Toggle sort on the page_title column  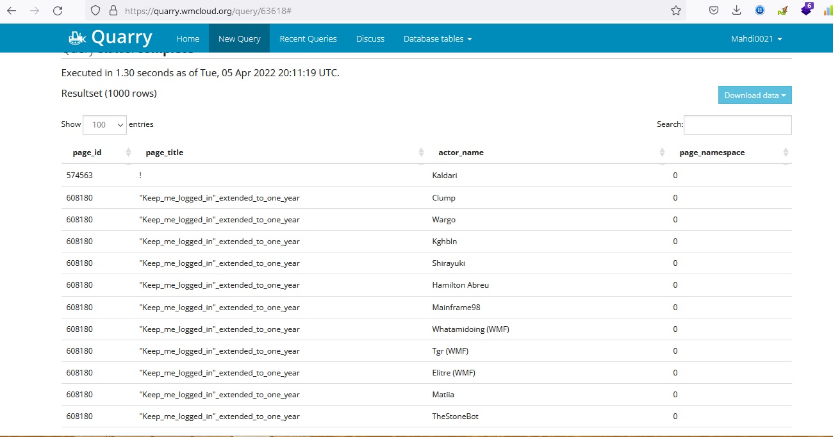pyautogui.click(x=421, y=153)
